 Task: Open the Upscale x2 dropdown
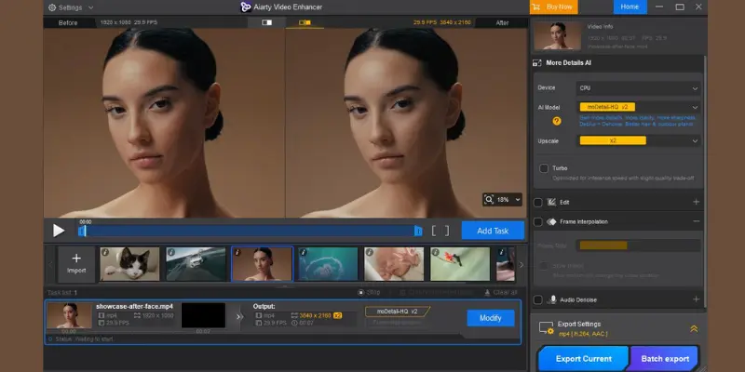pyautogui.click(x=639, y=141)
